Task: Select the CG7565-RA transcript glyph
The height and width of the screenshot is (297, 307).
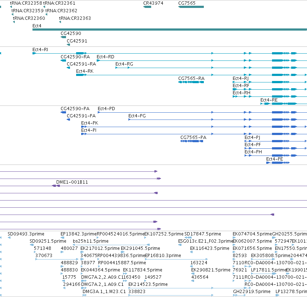Action: pos(191,82)
